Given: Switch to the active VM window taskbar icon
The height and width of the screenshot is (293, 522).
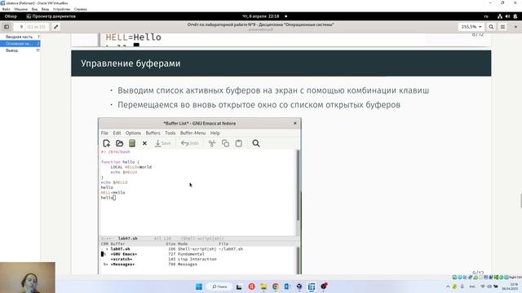Looking at the screenshot, I should (x=312, y=286).
